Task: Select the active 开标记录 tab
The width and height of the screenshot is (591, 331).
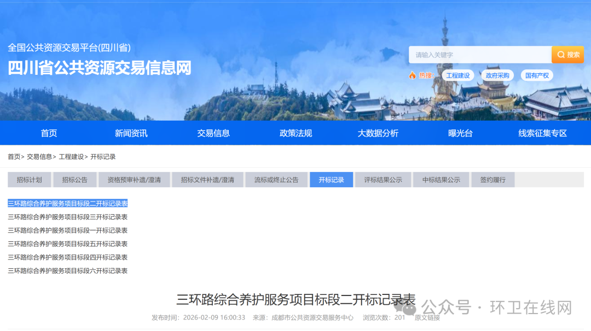Action: click(331, 180)
